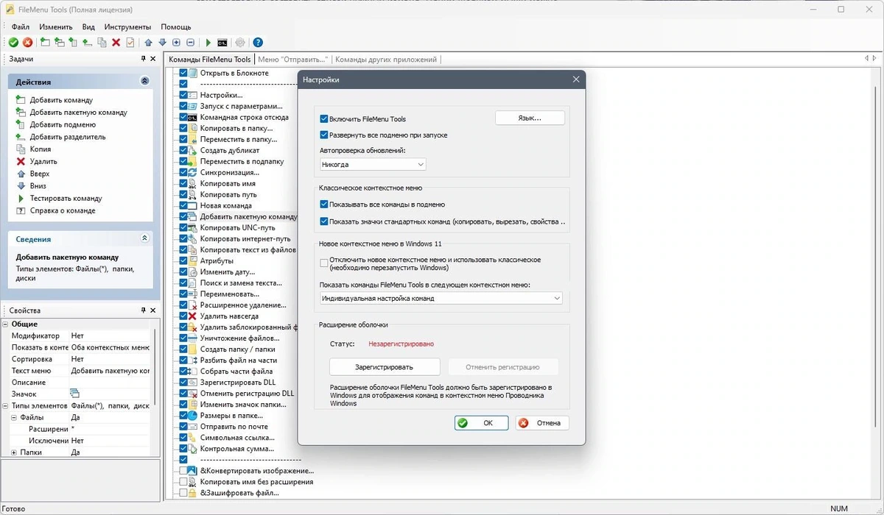Click the green Test command play icon

[208, 43]
